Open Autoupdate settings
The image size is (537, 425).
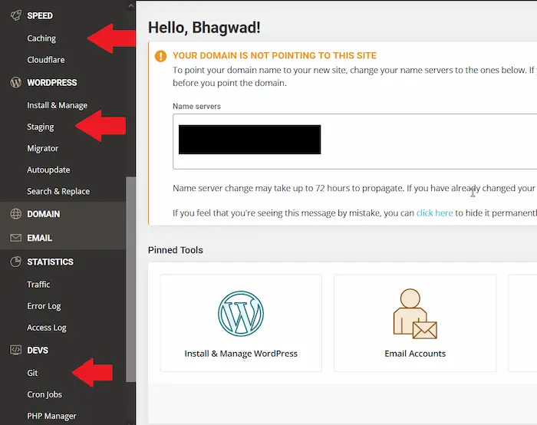tap(48, 170)
